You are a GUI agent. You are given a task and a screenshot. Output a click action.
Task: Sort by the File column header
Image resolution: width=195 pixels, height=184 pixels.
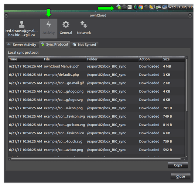click(65, 59)
